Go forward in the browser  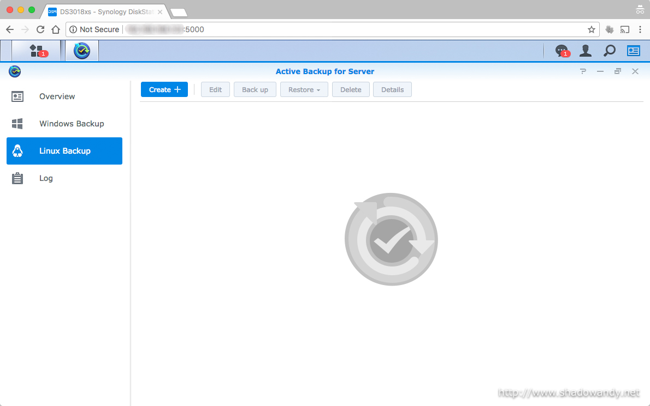click(25, 29)
